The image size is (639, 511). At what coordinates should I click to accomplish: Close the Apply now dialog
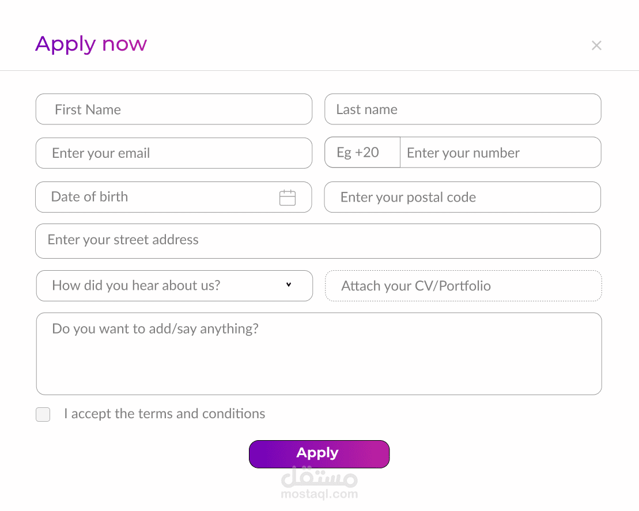click(596, 46)
